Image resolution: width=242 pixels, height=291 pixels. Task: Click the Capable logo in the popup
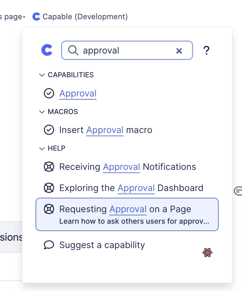coord(46,50)
